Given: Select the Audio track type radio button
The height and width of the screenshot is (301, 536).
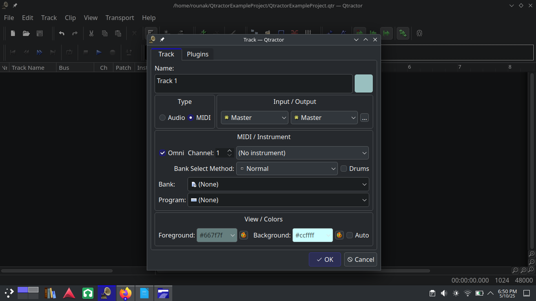Looking at the screenshot, I should (x=162, y=118).
